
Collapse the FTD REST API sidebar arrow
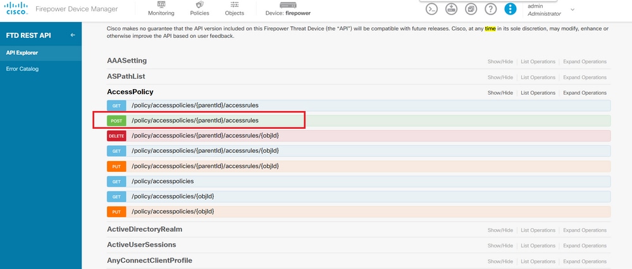(x=72, y=35)
